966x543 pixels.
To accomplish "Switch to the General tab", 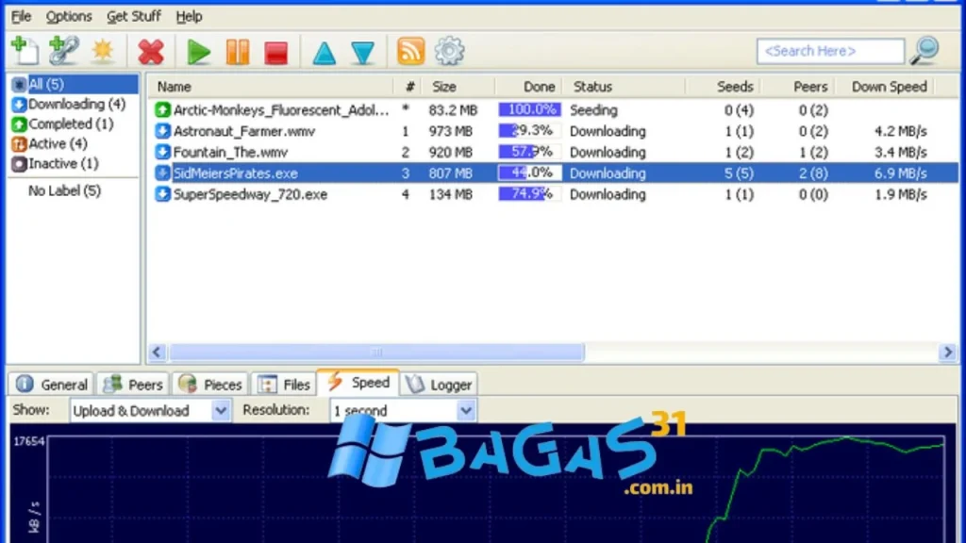I will (52, 385).
